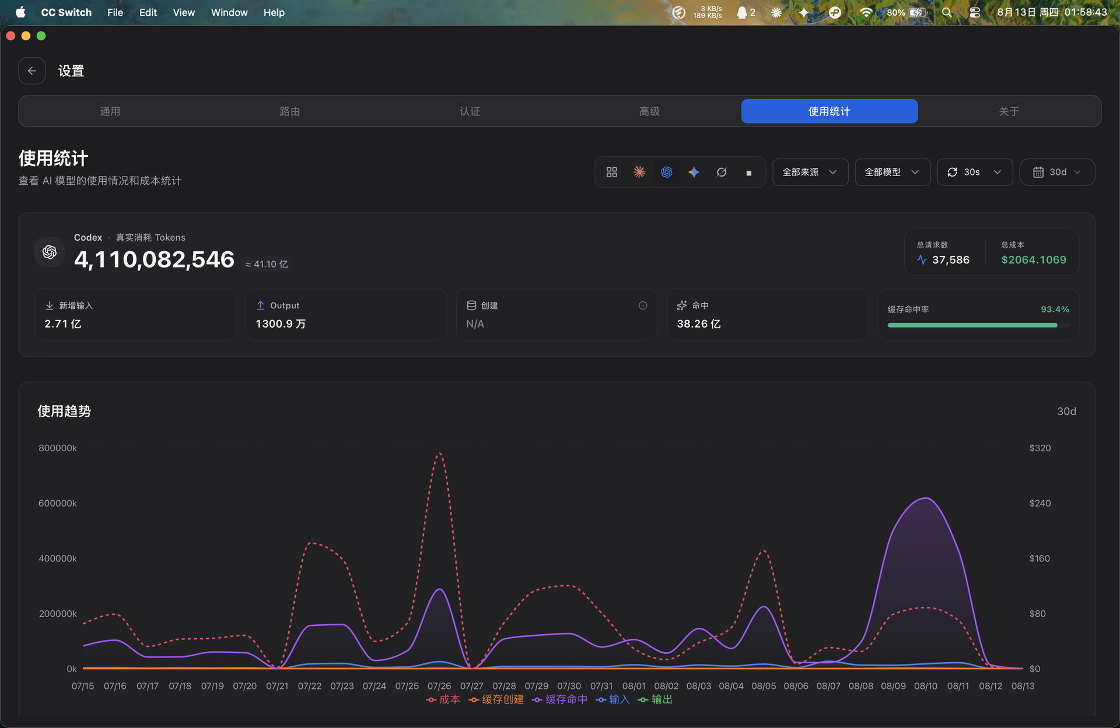Select the Gemini sparkle filter icon

coord(694,172)
